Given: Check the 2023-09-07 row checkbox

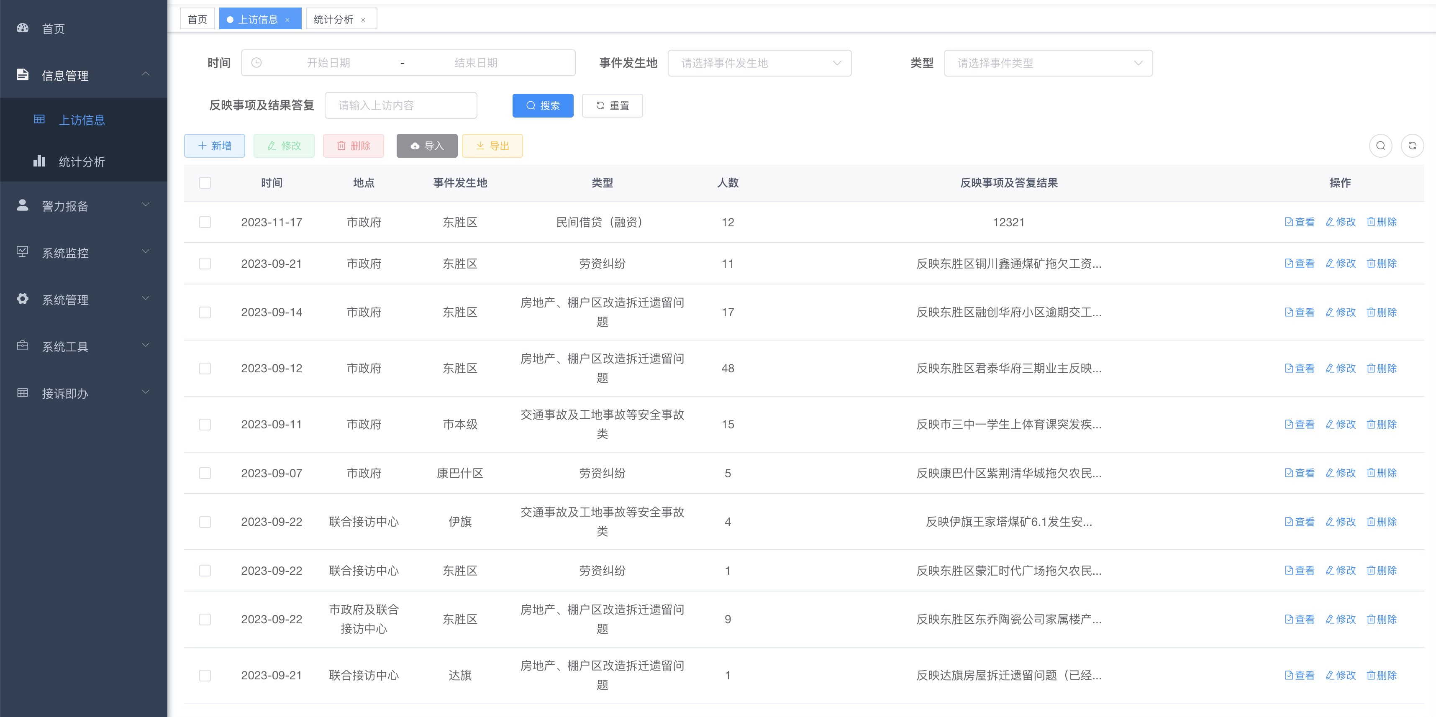Looking at the screenshot, I should [x=205, y=473].
